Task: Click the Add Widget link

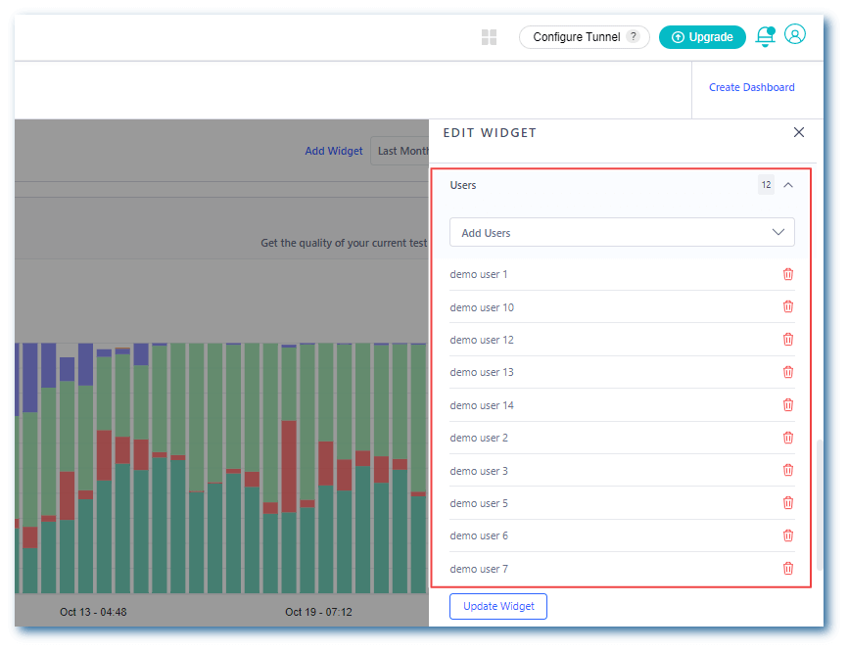Action: click(x=334, y=151)
